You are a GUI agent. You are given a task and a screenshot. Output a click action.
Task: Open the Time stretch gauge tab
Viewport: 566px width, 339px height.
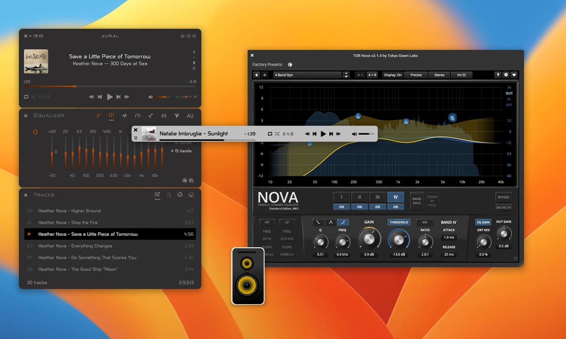coord(138,115)
